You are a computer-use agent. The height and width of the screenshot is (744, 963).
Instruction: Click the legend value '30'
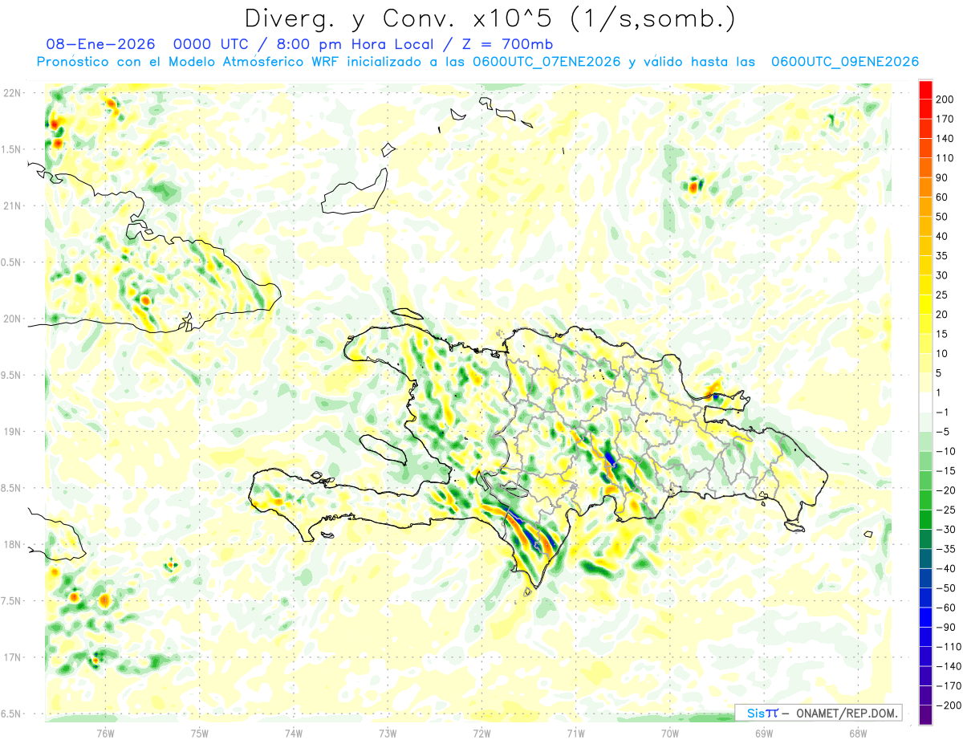[943, 275]
